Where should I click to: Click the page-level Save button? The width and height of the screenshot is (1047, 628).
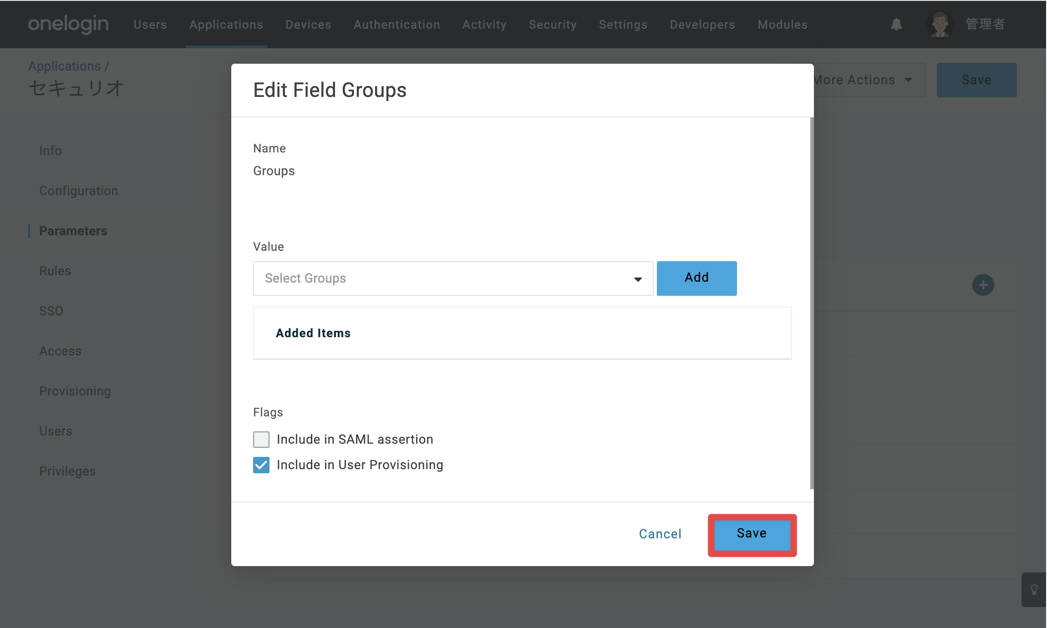pos(976,80)
